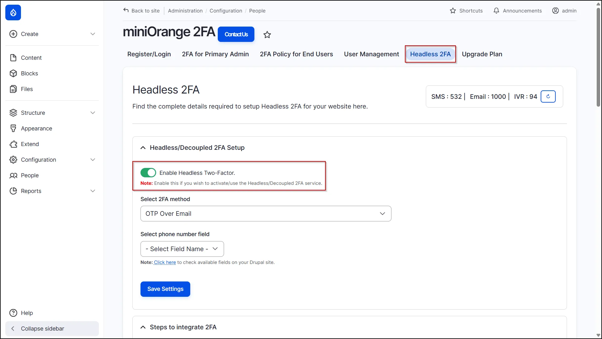
Task: Click the Back to site arrow icon
Action: [x=126, y=10]
